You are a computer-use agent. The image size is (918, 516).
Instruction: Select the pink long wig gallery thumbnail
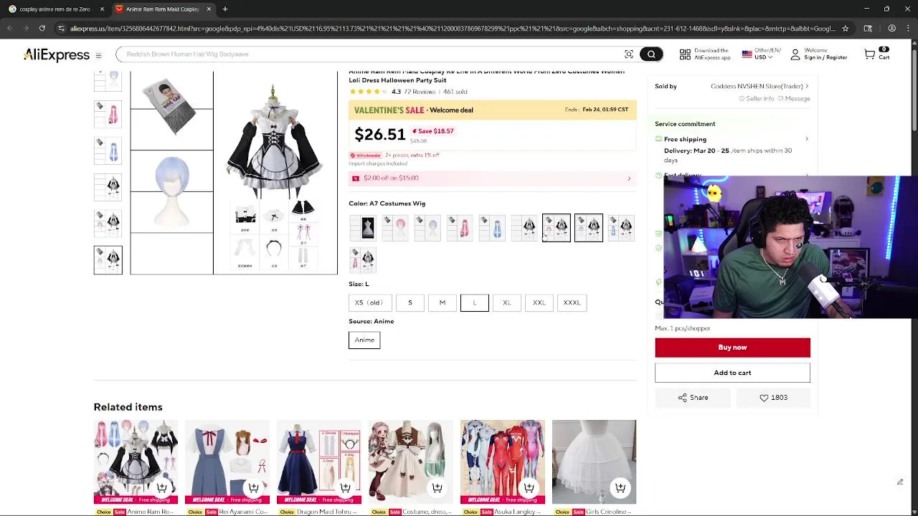[108, 115]
